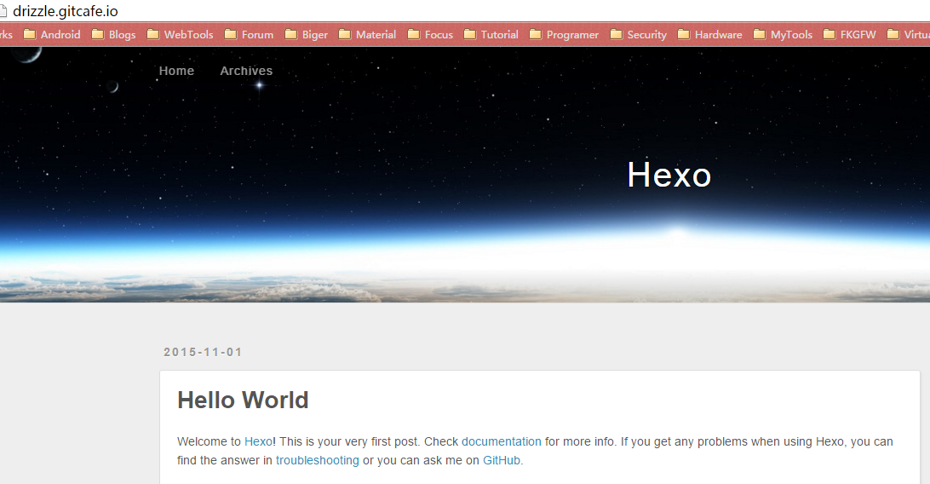Open the Security bookmarks folder

coord(638,34)
